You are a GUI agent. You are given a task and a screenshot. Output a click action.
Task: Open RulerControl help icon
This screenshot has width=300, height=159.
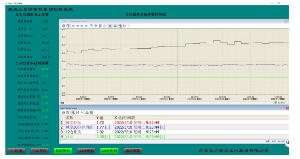63,113
